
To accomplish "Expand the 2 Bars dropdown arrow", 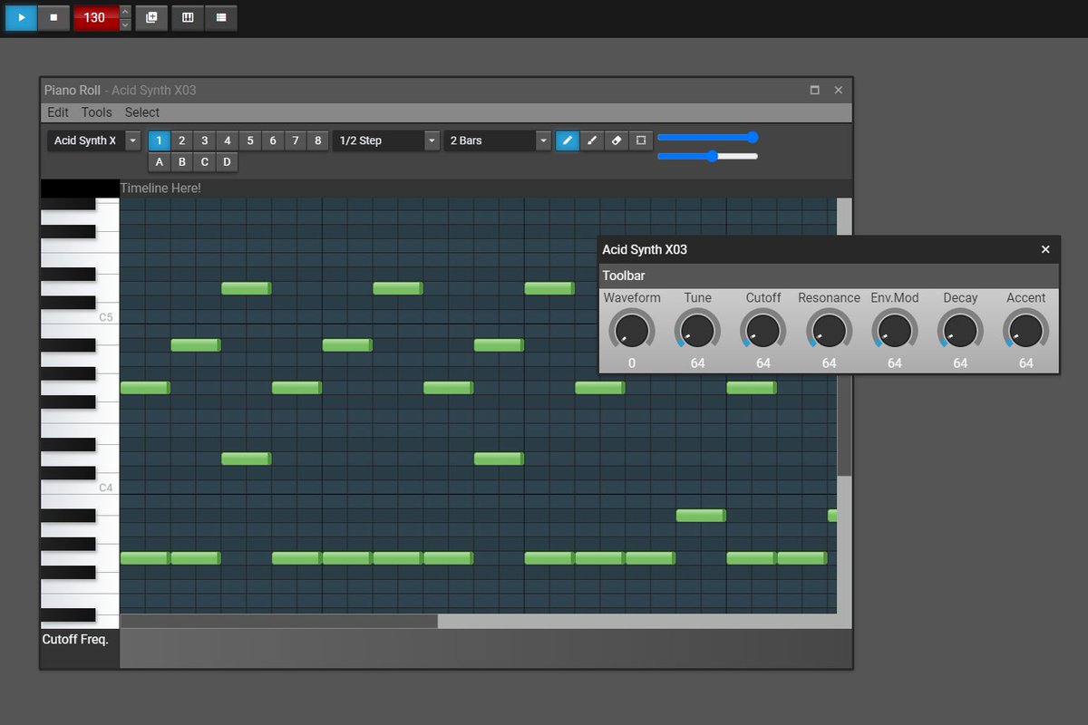I will 544,140.
